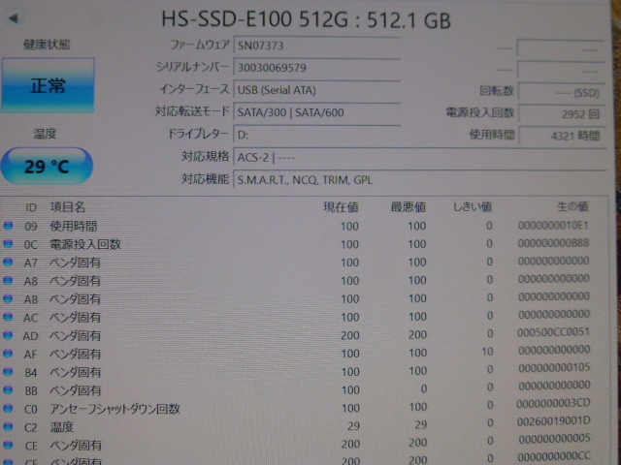Screen dimensions: 621x465
Task: Click the serial number field 30030069579
Action: point(317,68)
